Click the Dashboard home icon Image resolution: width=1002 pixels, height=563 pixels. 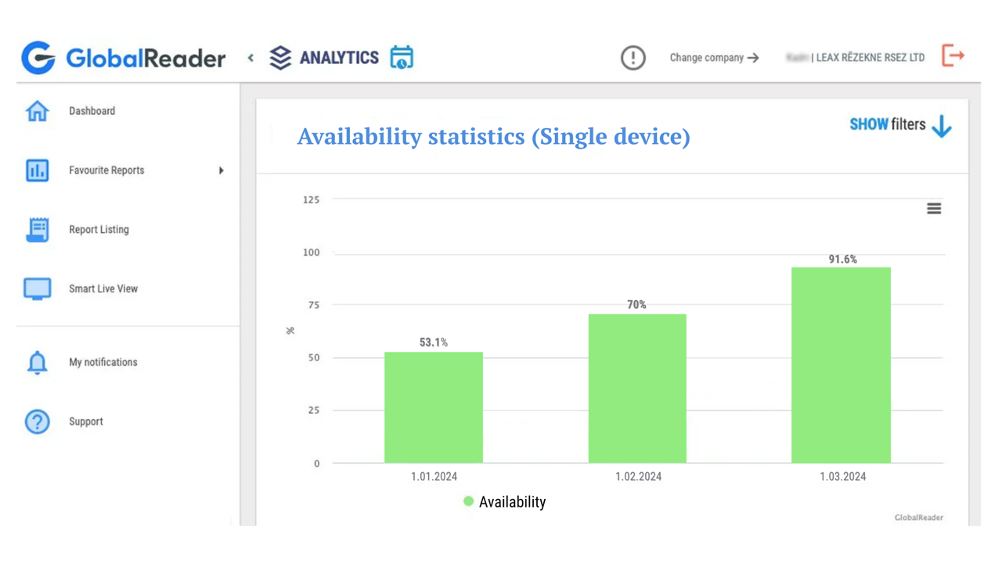(37, 111)
